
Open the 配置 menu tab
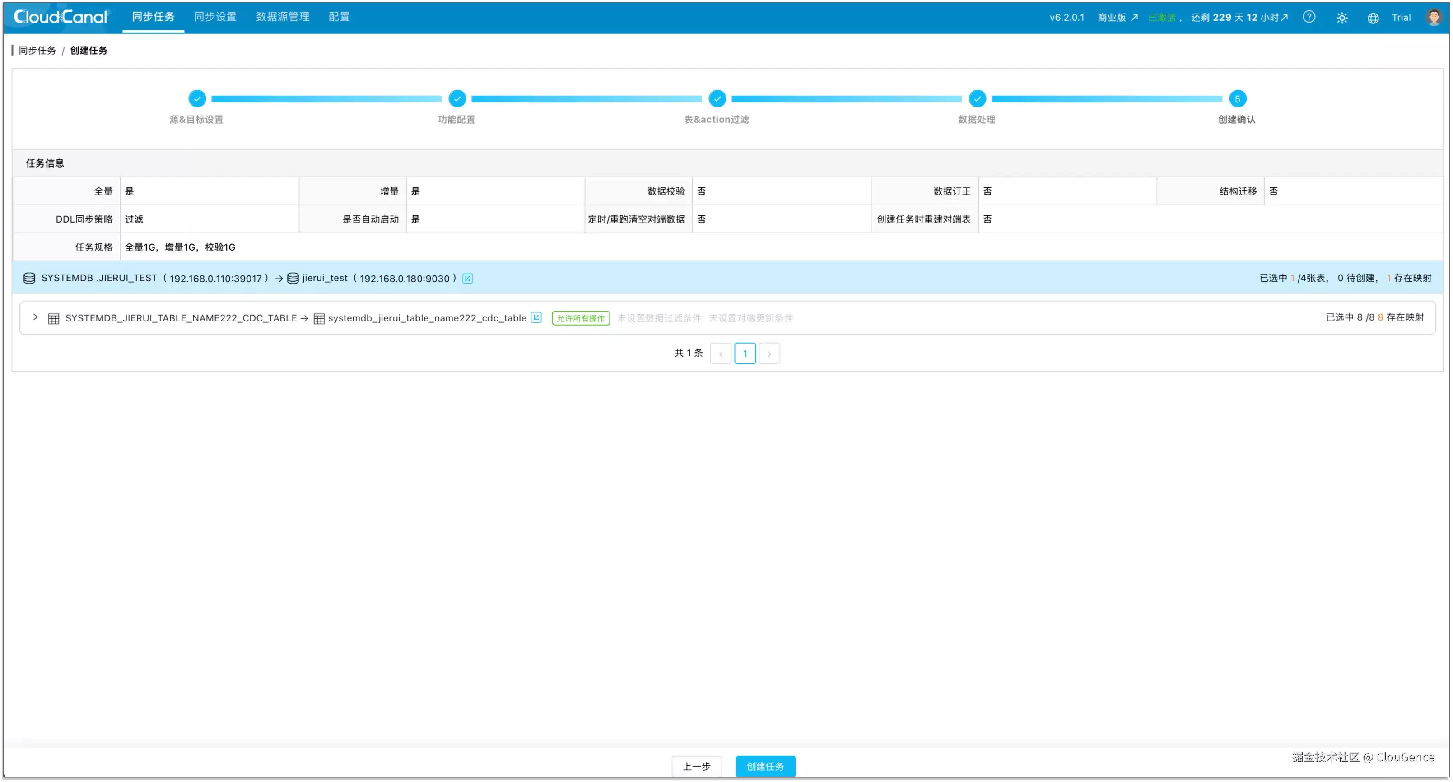coord(339,17)
